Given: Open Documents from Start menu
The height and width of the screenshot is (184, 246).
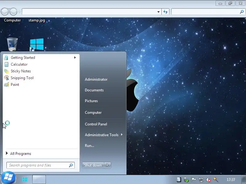Looking at the screenshot, I should point(94,90).
